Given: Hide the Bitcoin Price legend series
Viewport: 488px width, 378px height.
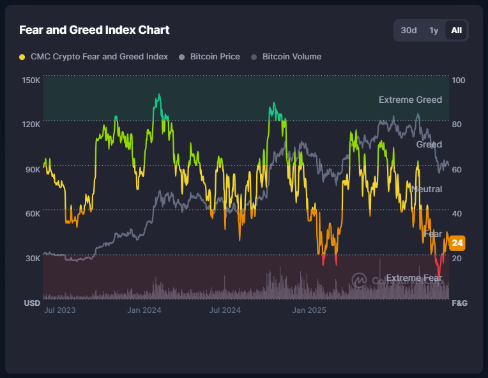Looking at the screenshot, I should pos(215,57).
